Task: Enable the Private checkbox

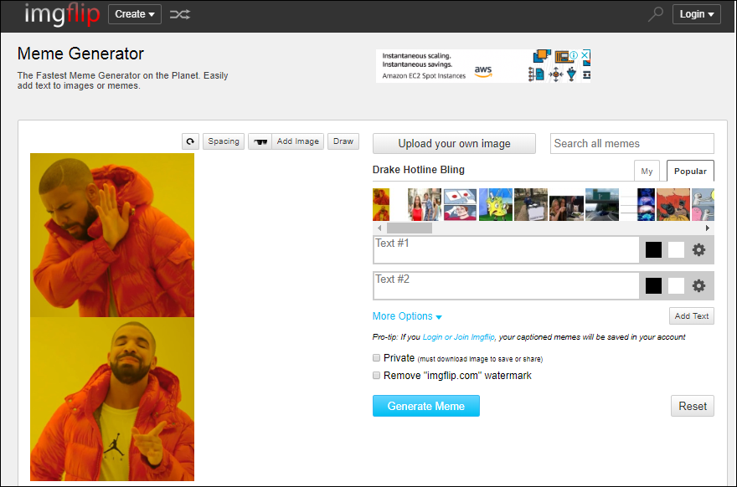Action: 377,358
